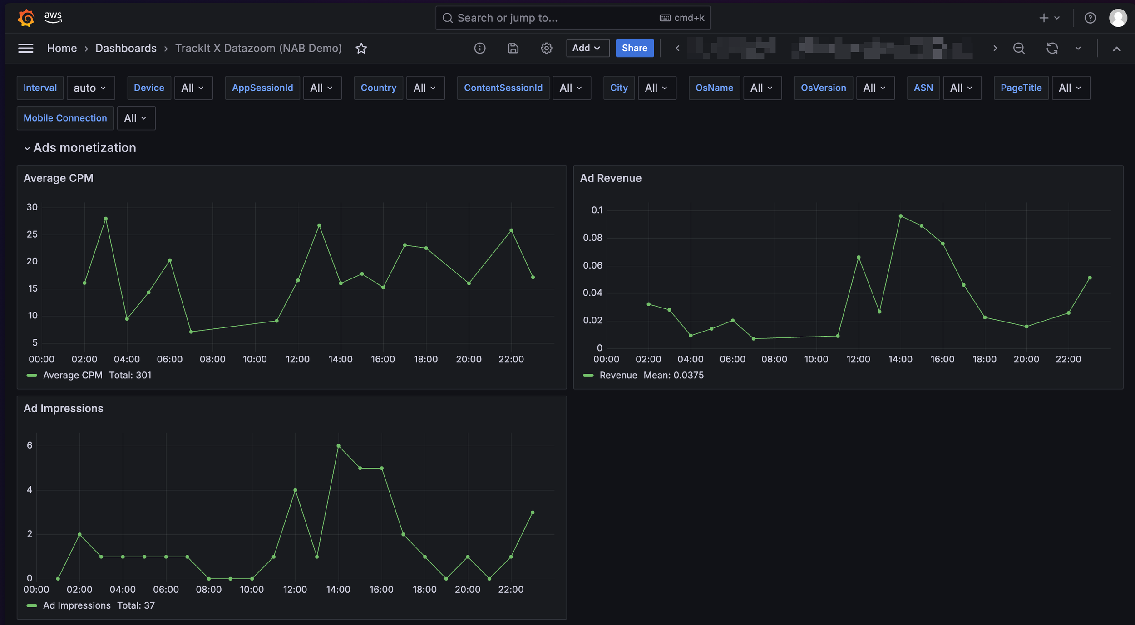The height and width of the screenshot is (625, 1135).
Task: Open the Ad Revenue panel title
Action: 610,178
